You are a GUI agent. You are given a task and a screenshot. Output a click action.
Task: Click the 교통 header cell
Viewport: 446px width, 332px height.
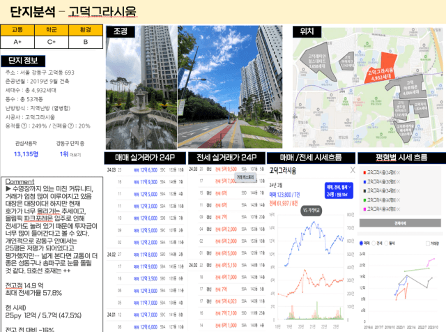[x=17, y=30]
